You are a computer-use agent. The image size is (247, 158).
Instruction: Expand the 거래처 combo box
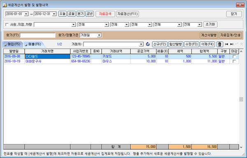[x=141, y=44]
